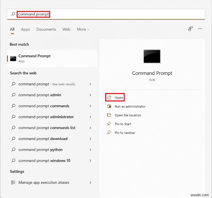Screen dimensions: 212x198
Task: Expand the More filter dropdown
Action: [83, 29]
